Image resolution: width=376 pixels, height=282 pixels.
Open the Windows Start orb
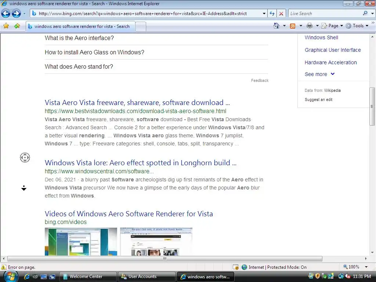click(x=10, y=276)
